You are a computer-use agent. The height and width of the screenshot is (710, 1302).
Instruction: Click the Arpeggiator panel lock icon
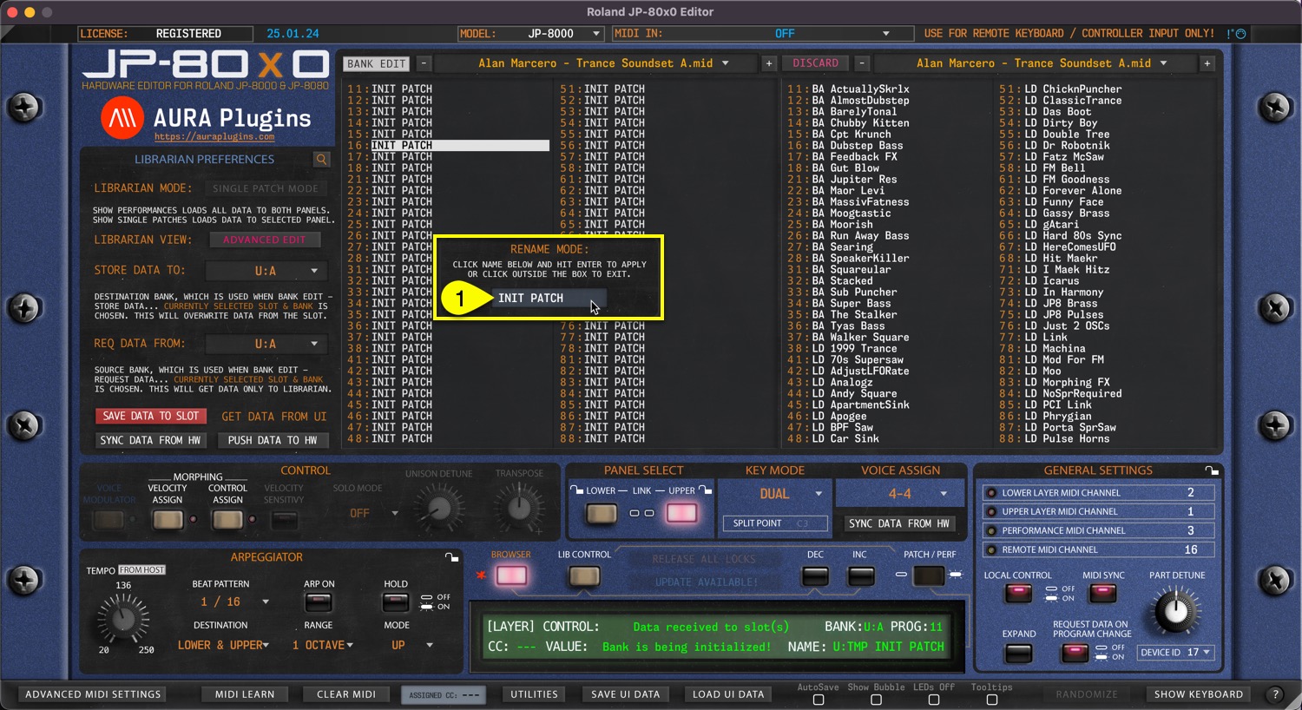click(451, 557)
